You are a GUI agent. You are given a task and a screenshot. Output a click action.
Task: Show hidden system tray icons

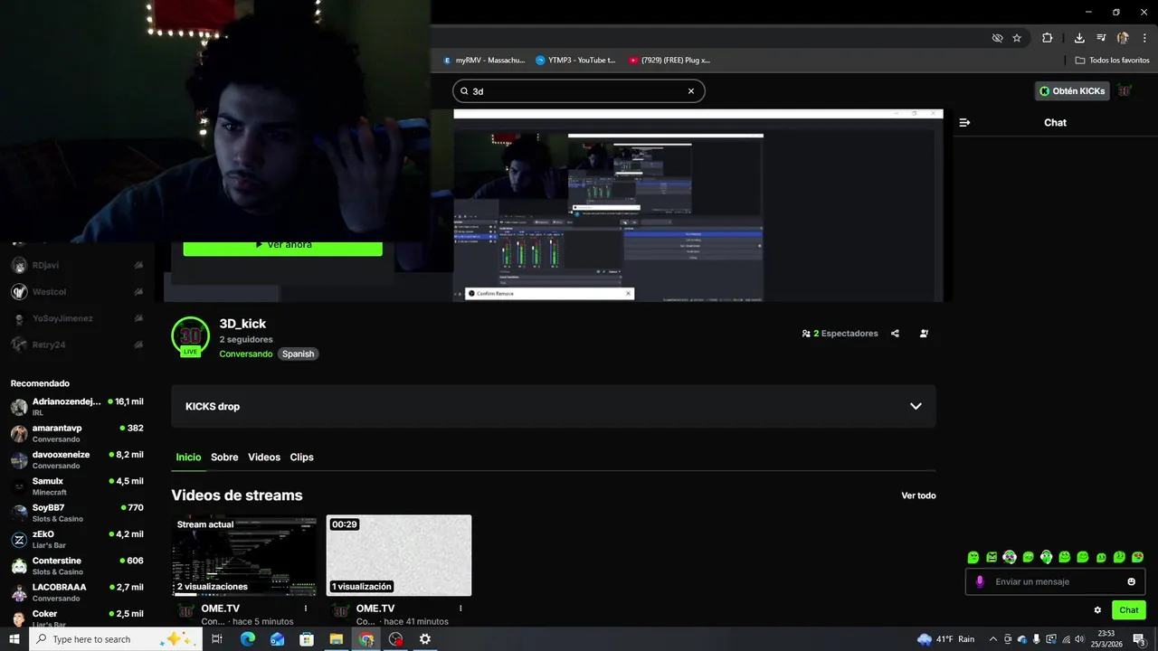coord(992,639)
